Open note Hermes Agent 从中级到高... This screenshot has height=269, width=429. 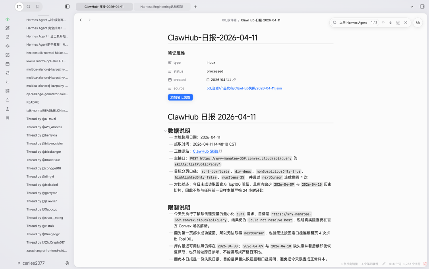[46, 20]
